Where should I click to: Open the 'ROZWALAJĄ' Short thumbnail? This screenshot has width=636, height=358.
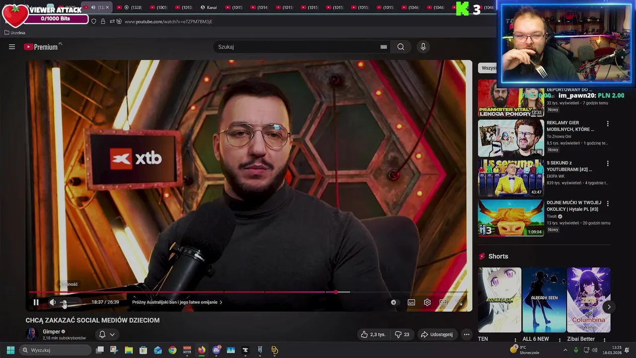click(499, 300)
